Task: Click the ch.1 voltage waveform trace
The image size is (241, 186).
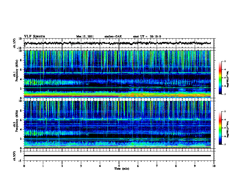Action: coord(117,43)
